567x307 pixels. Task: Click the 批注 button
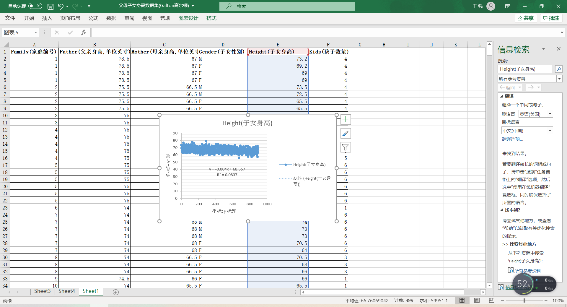pyautogui.click(x=551, y=18)
